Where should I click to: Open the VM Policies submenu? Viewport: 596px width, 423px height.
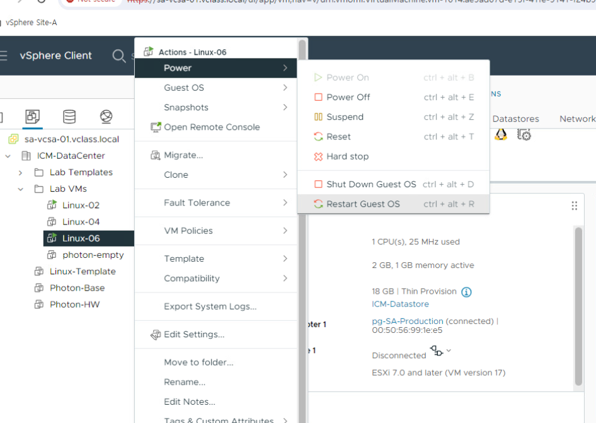click(x=215, y=231)
